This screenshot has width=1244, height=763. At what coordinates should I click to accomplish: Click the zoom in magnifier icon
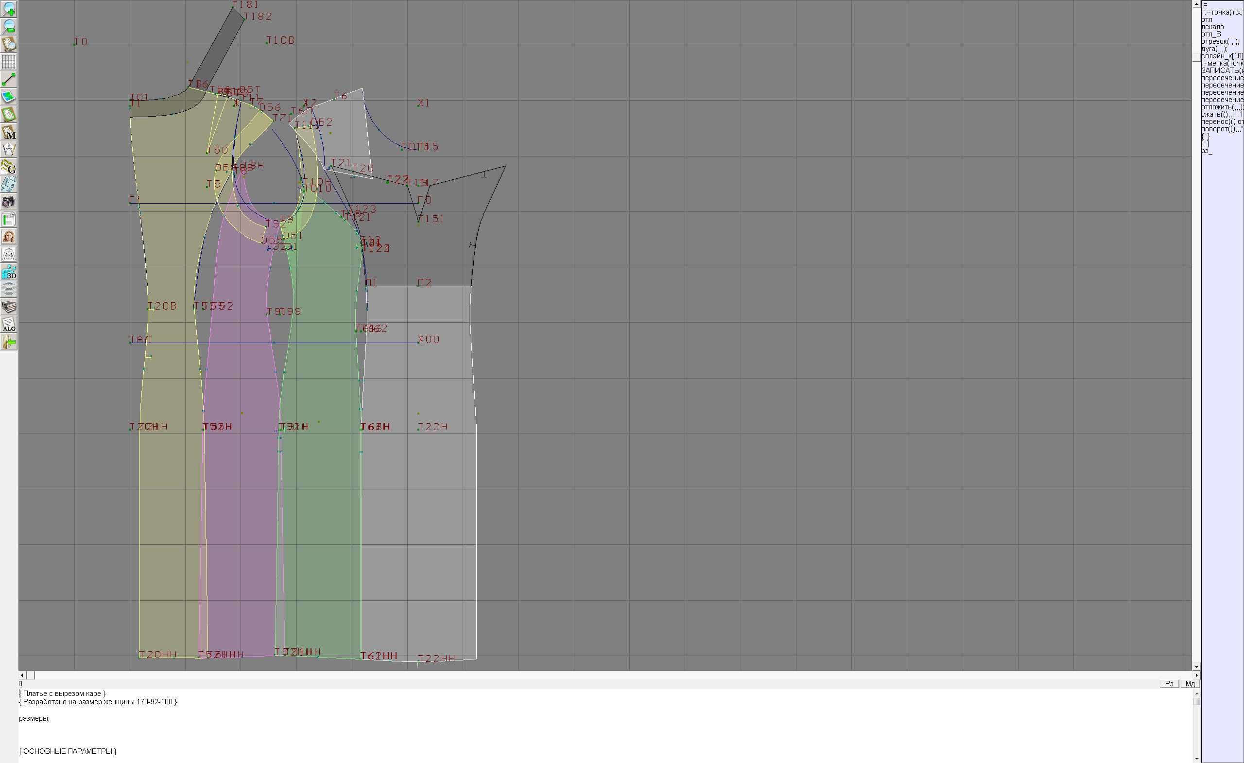pyautogui.click(x=9, y=9)
